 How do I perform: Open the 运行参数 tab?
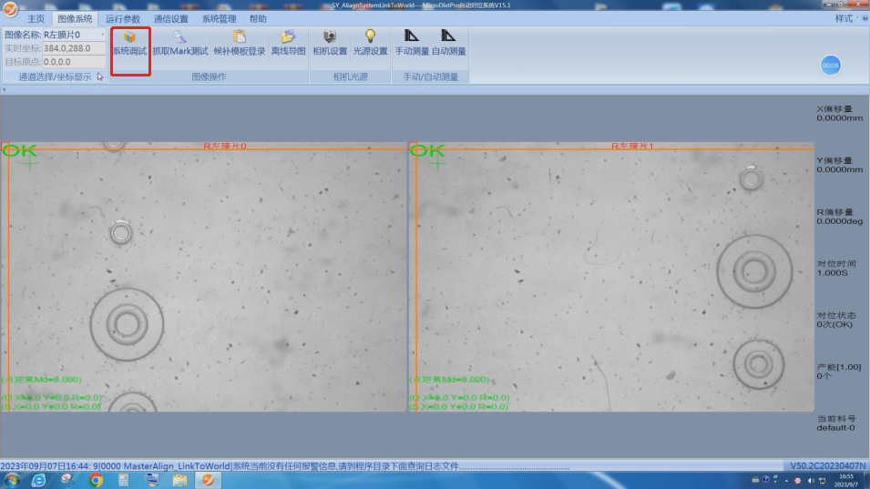point(123,18)
